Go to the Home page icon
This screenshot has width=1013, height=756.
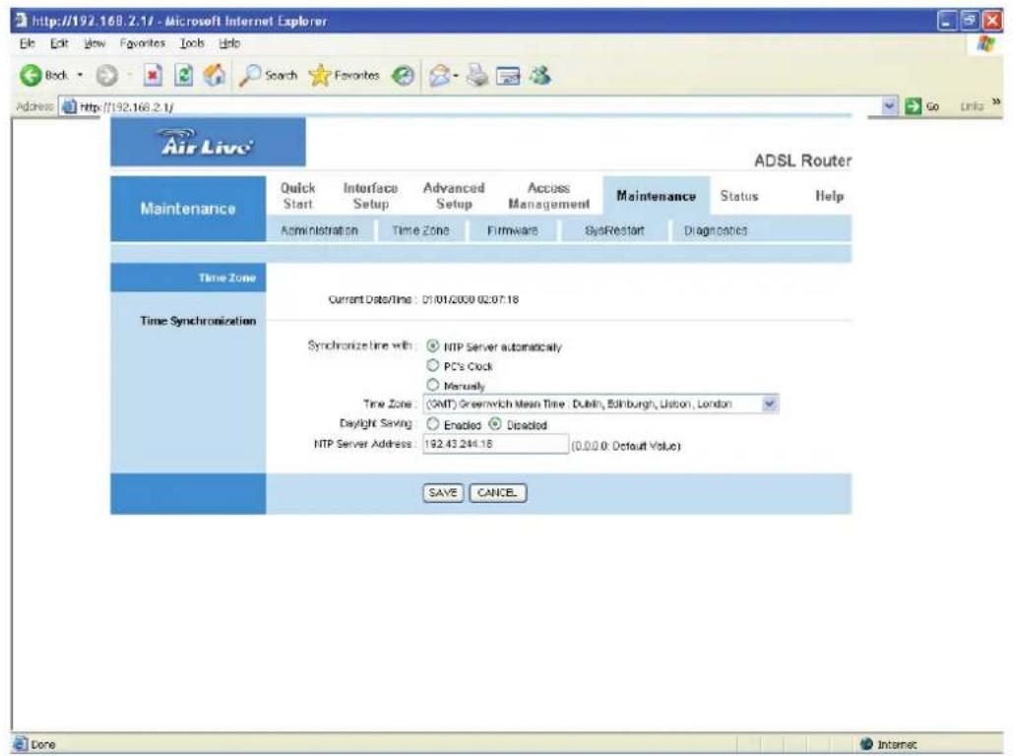click(x=215, y=76)
